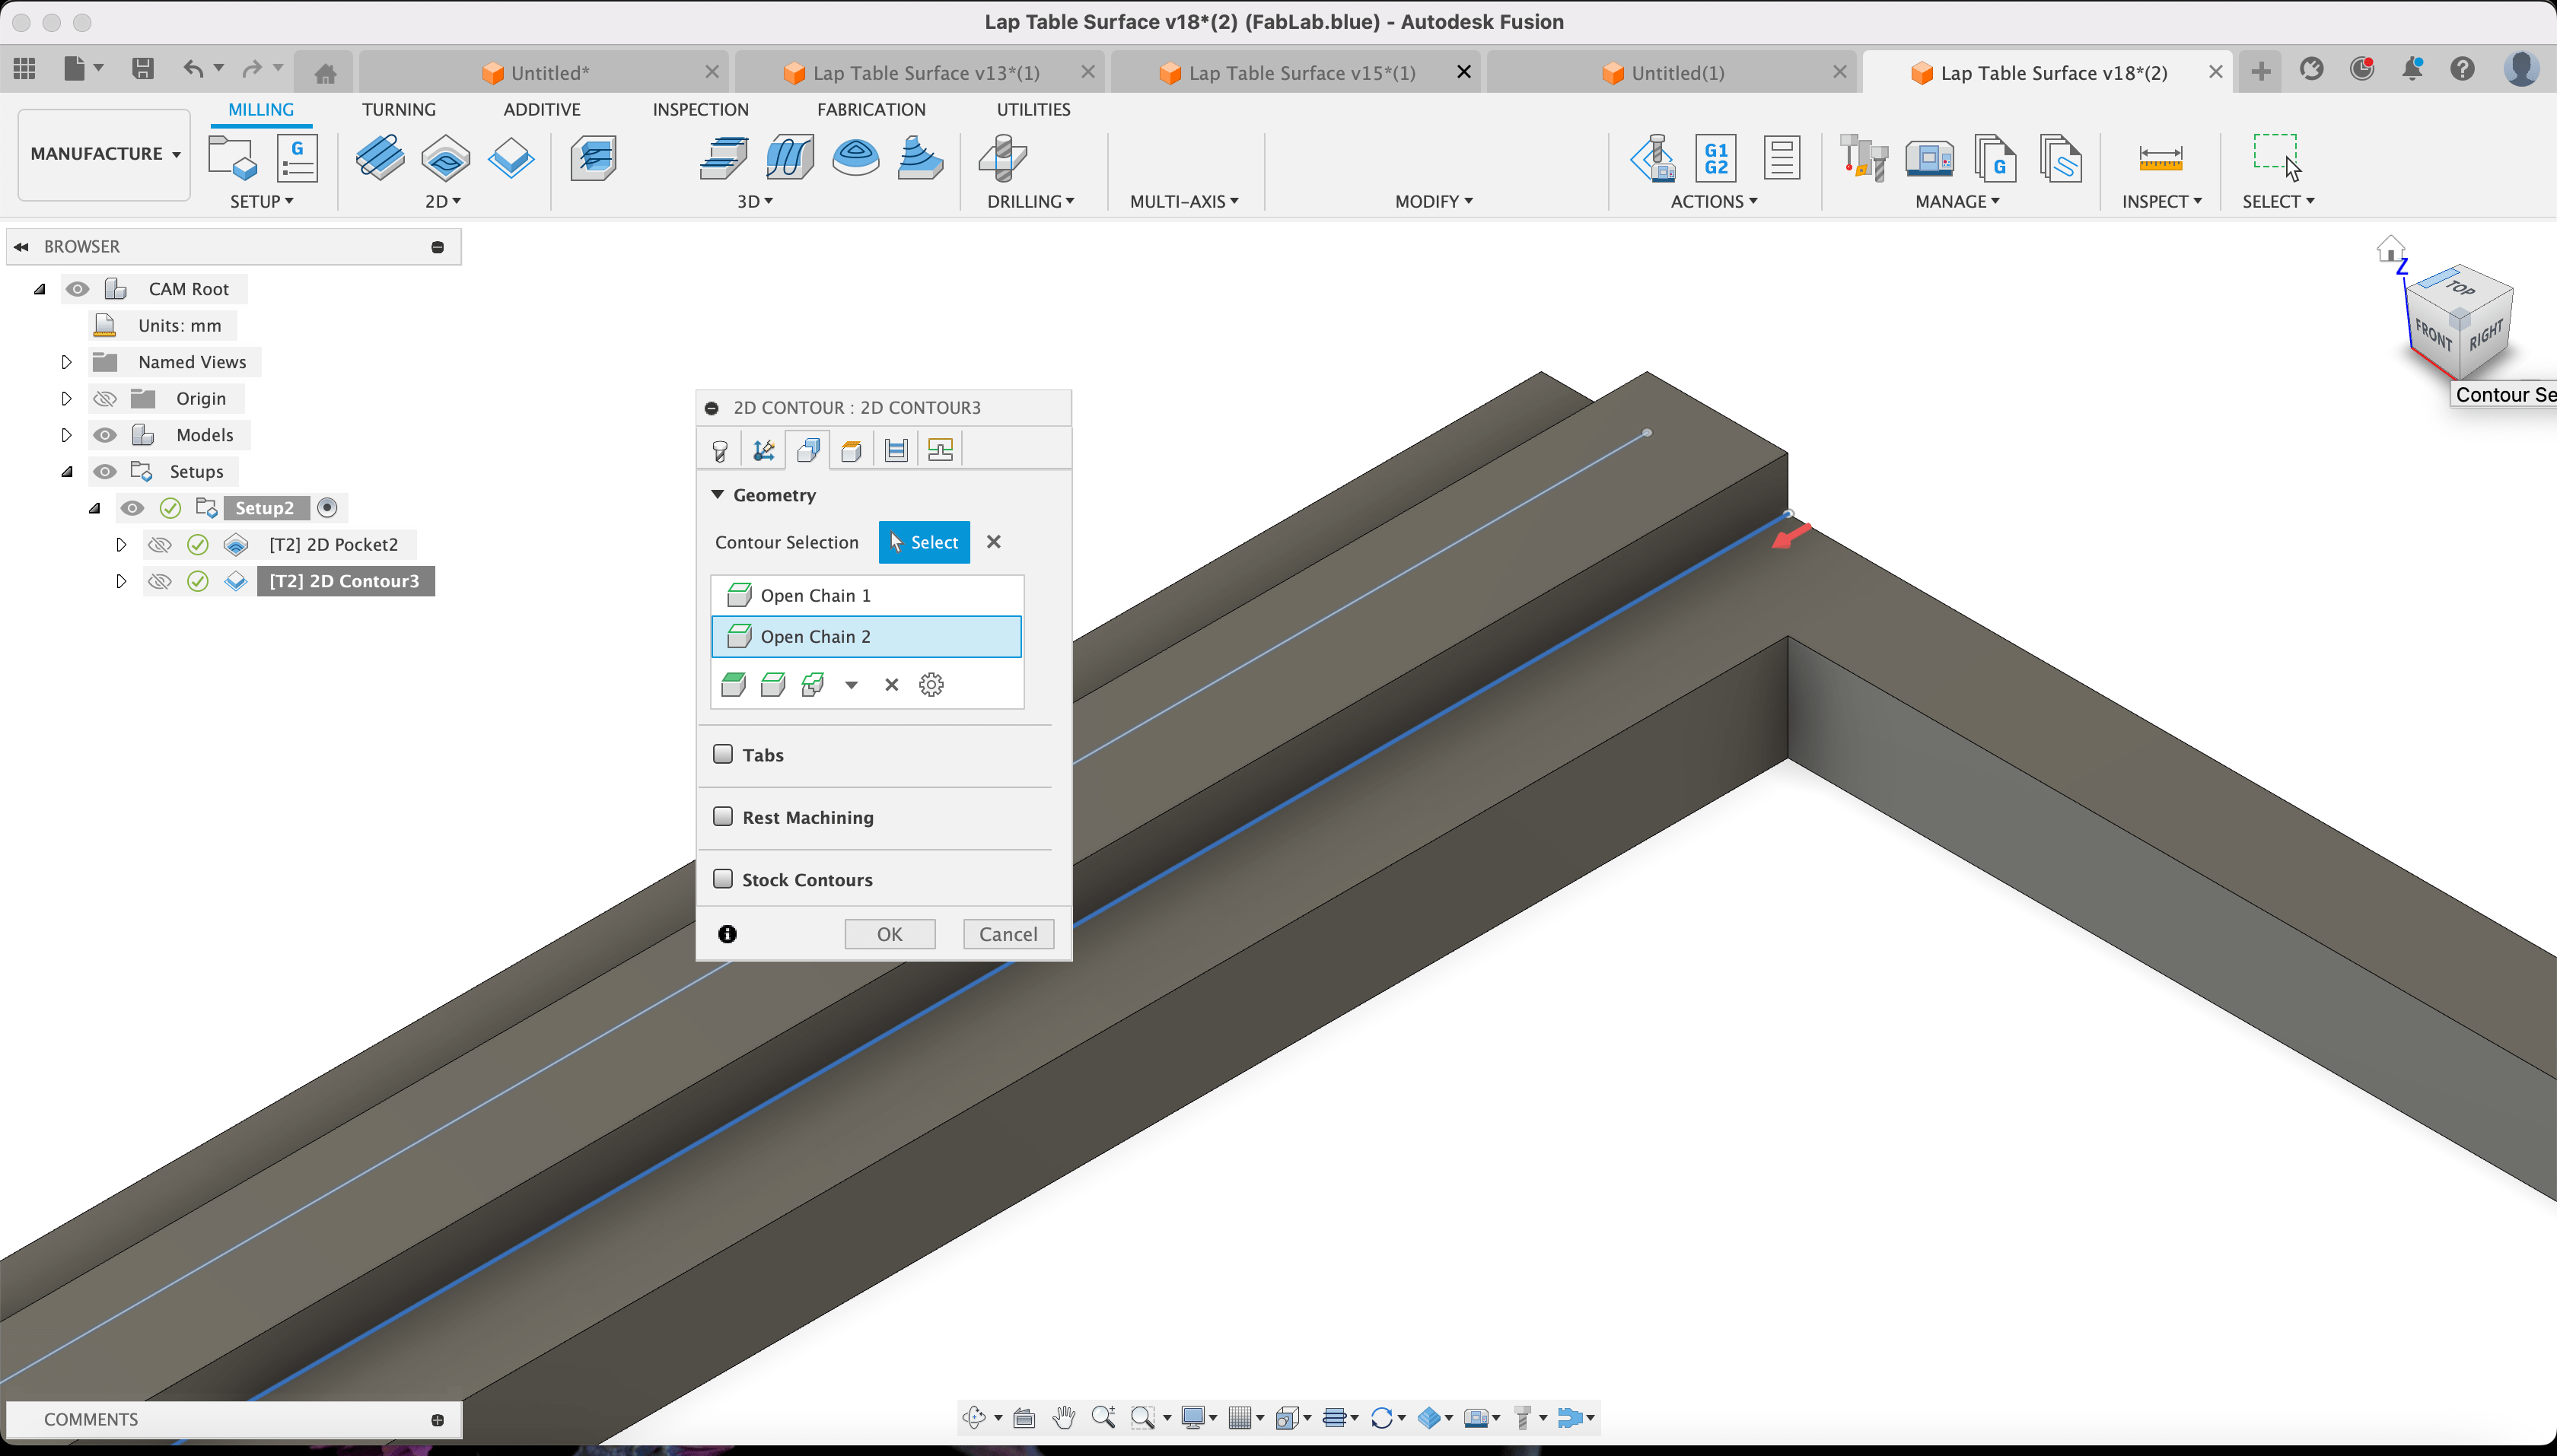This screenshot has width=2557, height=1456.
Task: Open the New Setup tool
Action: (232, 158)
